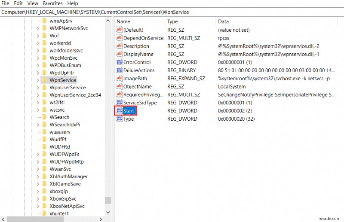Screen dimensions: 344x222
Task: Click the ImagePath value icon
Action: click(x=119, y=78)
